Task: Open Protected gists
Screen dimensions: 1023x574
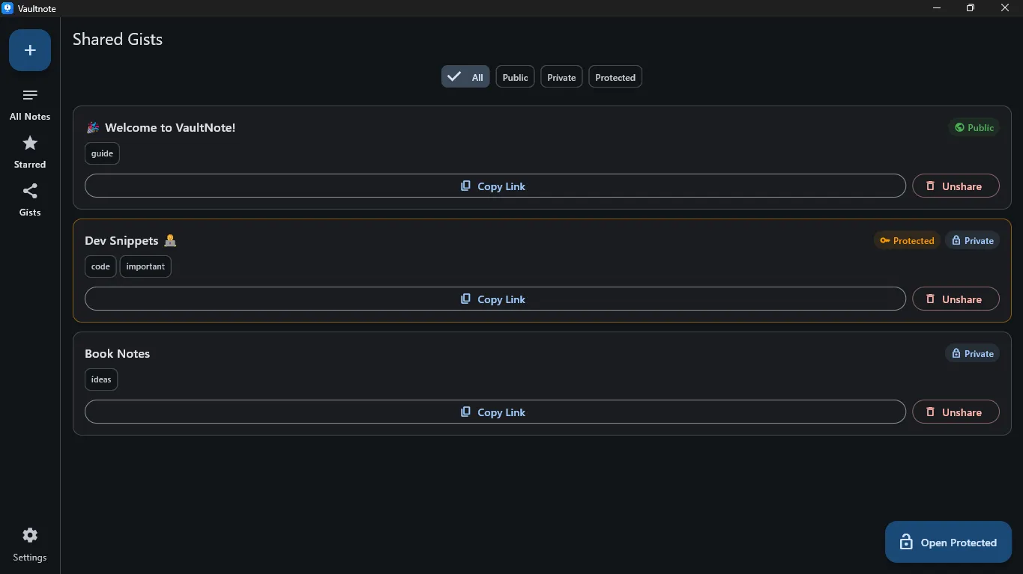Action: click(947, 542)
